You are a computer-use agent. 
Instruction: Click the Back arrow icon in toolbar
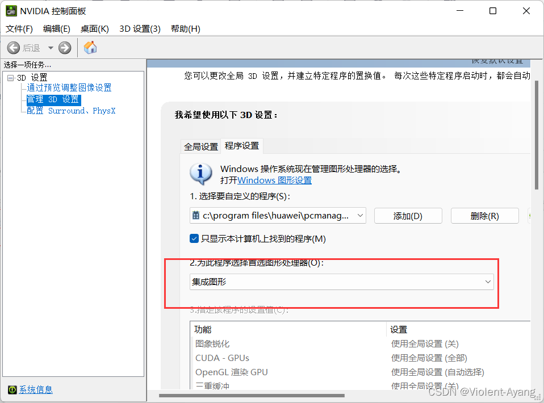(14, 48)
